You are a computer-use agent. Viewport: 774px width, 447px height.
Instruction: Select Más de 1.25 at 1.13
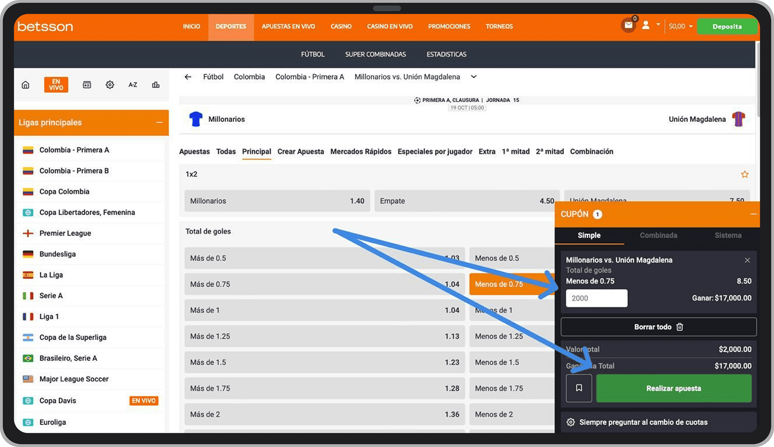[325, 336]
